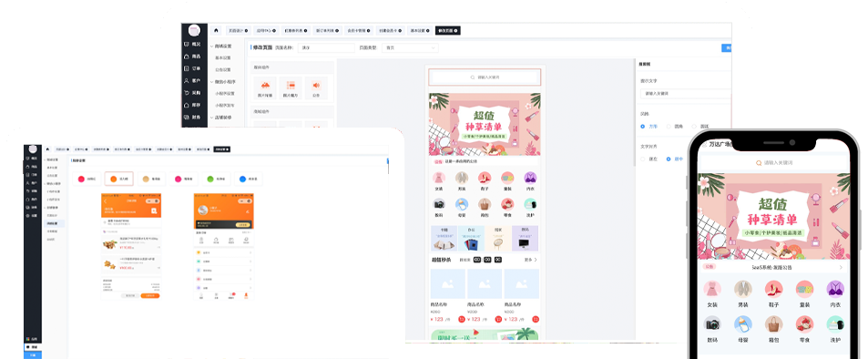Viewport: 868px width, 359px height.
Task: Open 财务 in page editor window sidebar
Action: point(192,117)
